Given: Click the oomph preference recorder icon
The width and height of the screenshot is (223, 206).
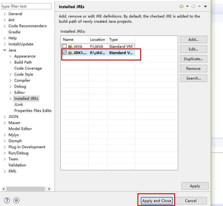Looking at the screenshot, I should pyautogui.click(x=16, y=200).
